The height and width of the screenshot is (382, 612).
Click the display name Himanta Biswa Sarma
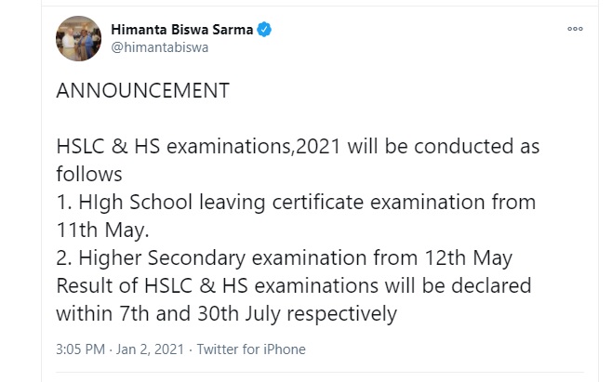coord(182,30)
